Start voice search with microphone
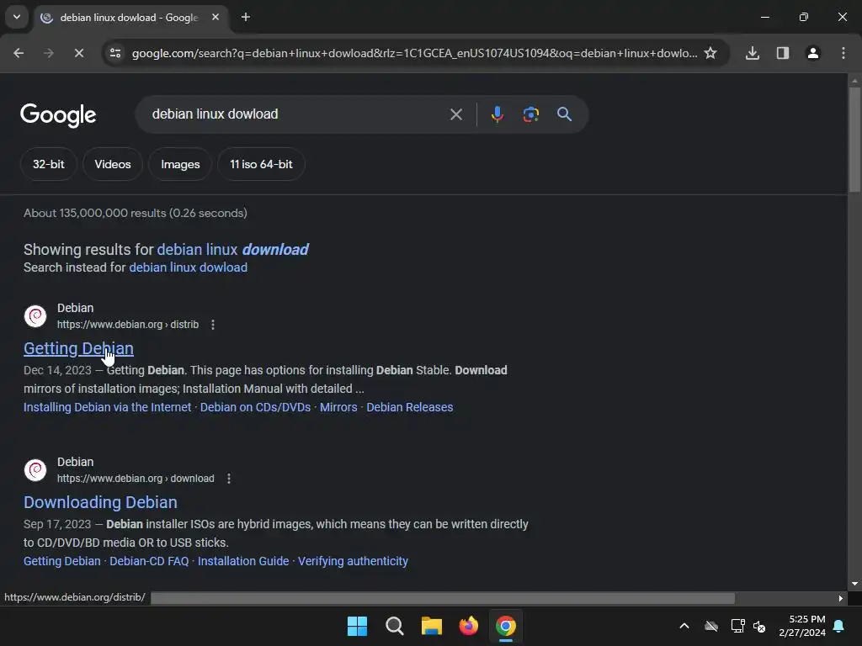Viewport: 862px width, 646px height. click(497, 114)
